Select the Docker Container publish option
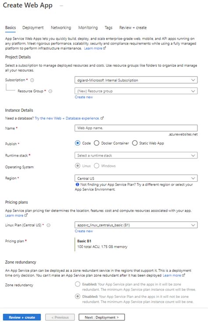 [97, 143]
